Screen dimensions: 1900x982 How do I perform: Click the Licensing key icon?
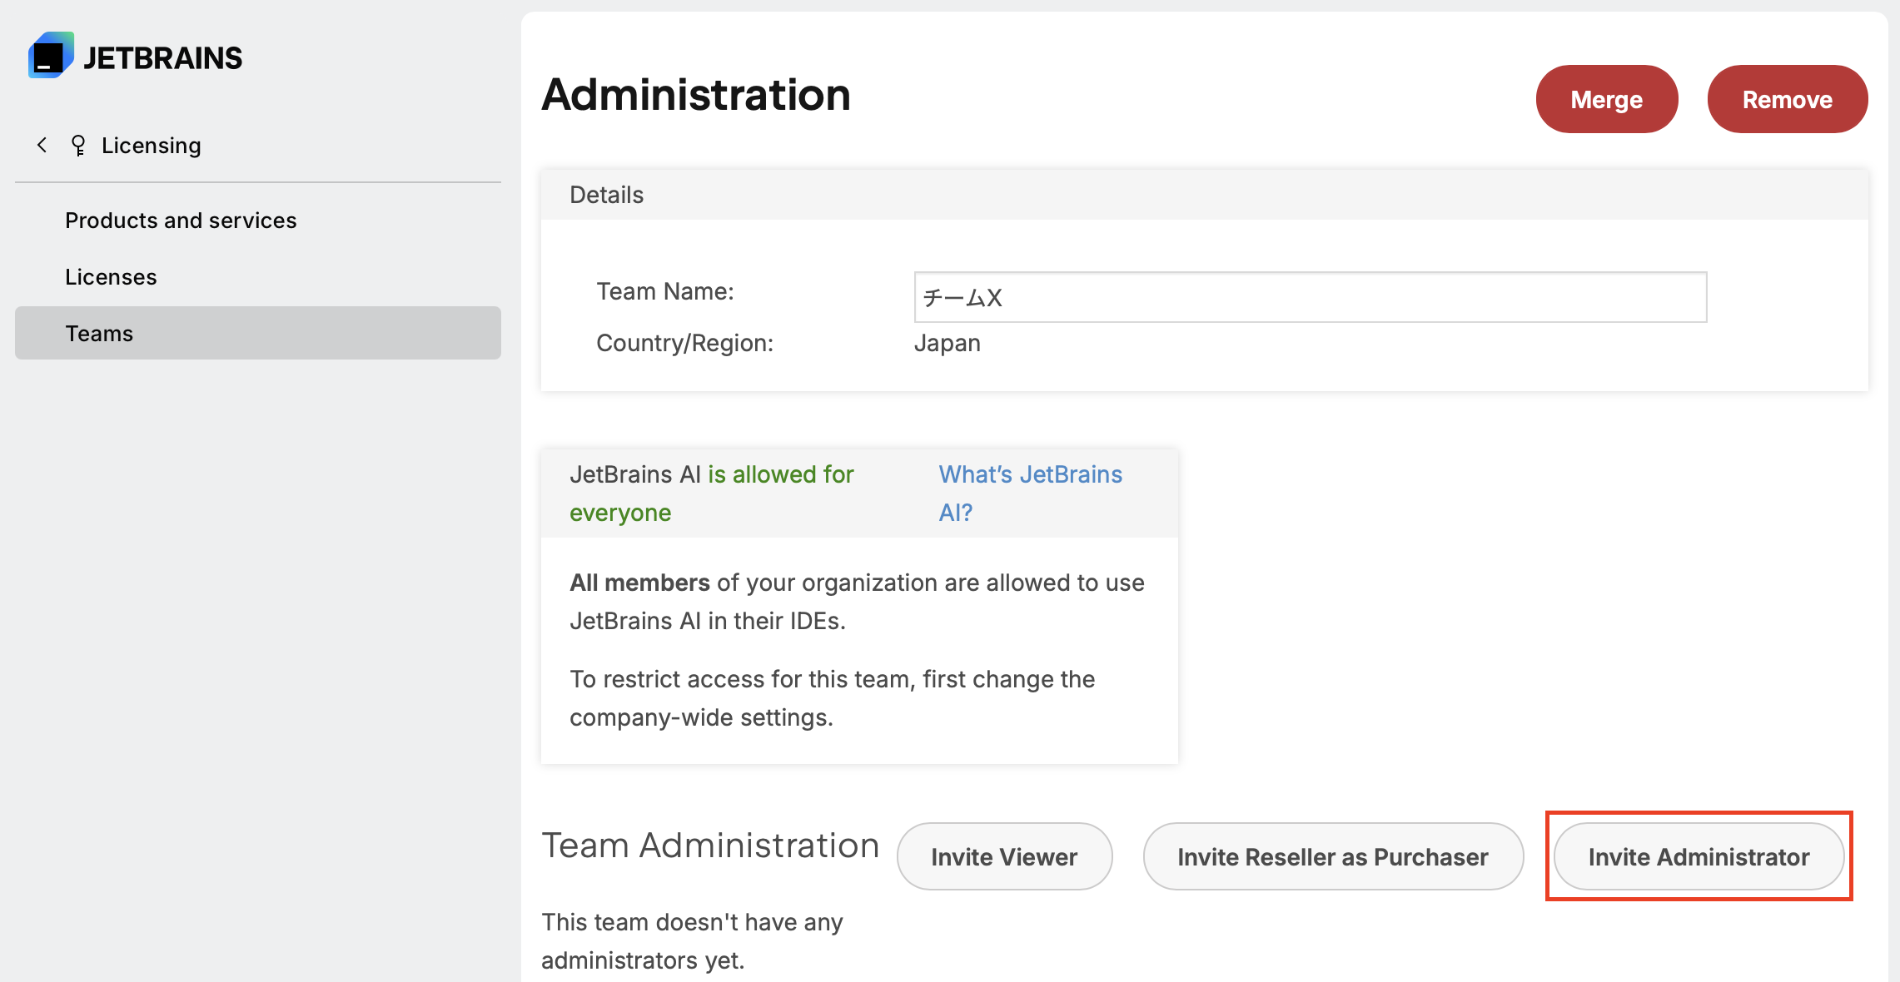coord(78,146)
